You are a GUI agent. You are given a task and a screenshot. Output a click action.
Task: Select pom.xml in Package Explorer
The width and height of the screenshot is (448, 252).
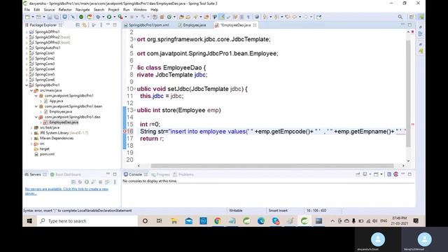47,154
